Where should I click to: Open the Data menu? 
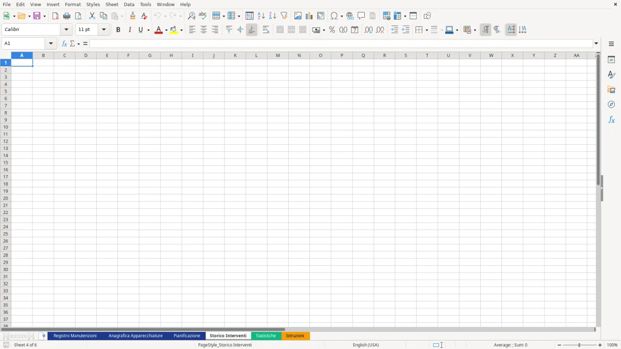pos(128,4)
